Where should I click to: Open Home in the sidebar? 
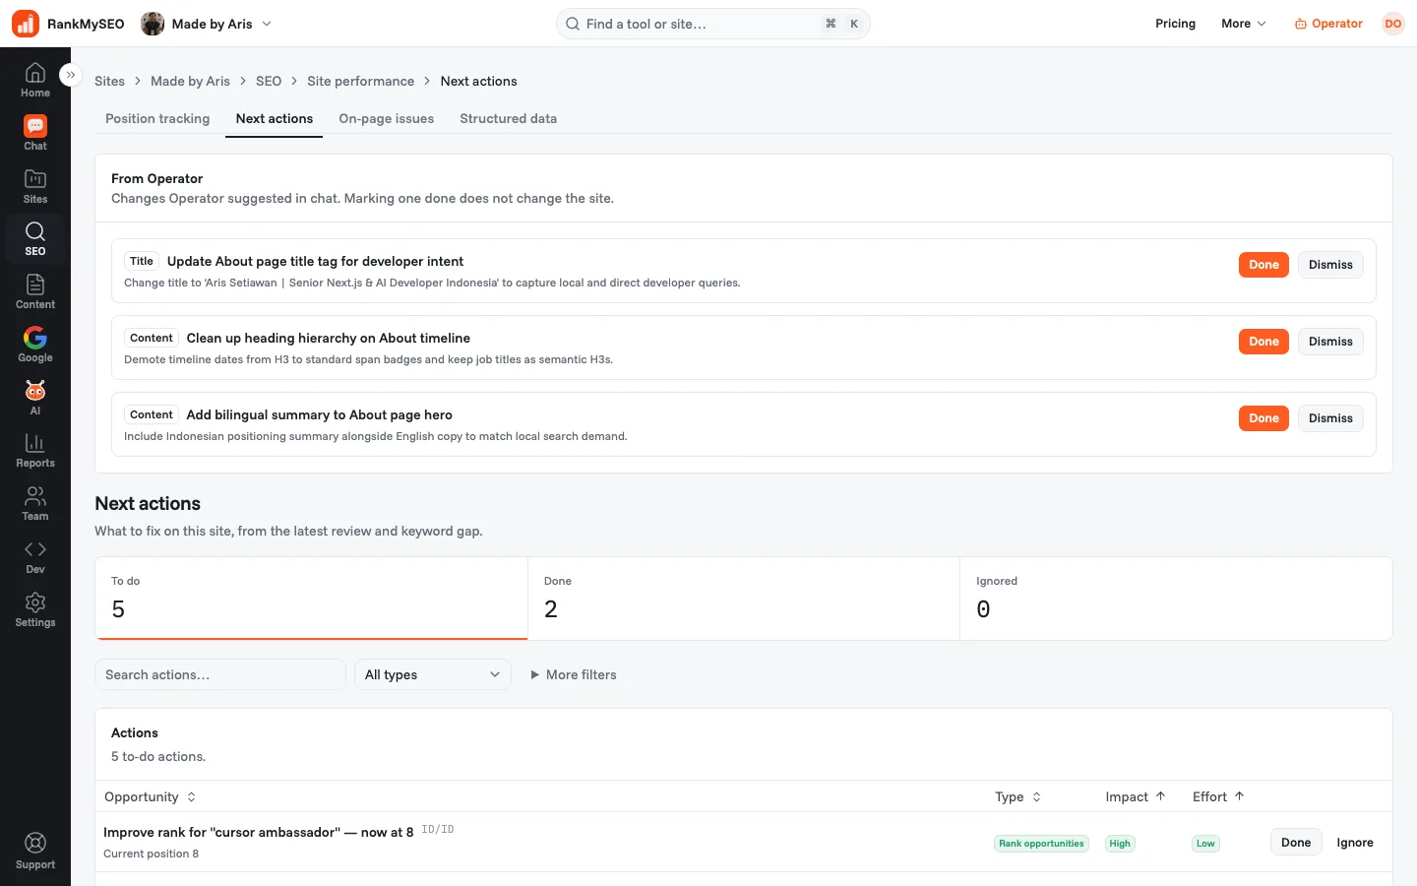tap(35, 80)
